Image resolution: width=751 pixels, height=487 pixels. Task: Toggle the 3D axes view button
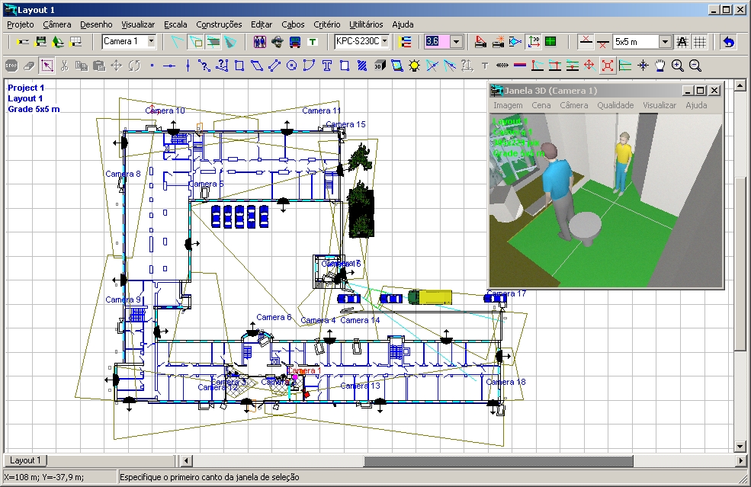pyautogui.click(x=534, y=41)
